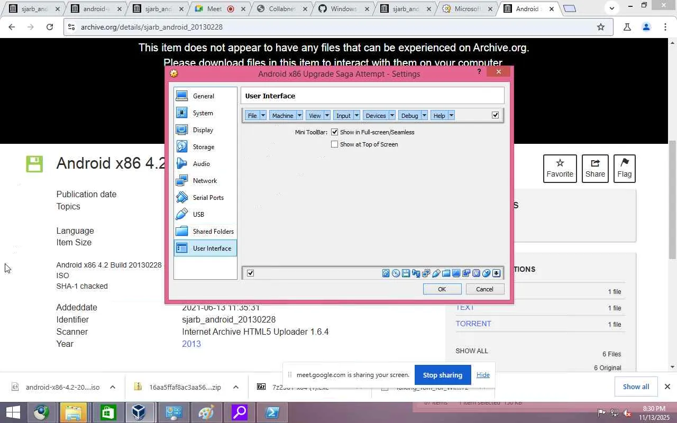This screenshot has height=423, width=677.
Task: Click the optical disc status bar indicator
Action: coord(396,273)
